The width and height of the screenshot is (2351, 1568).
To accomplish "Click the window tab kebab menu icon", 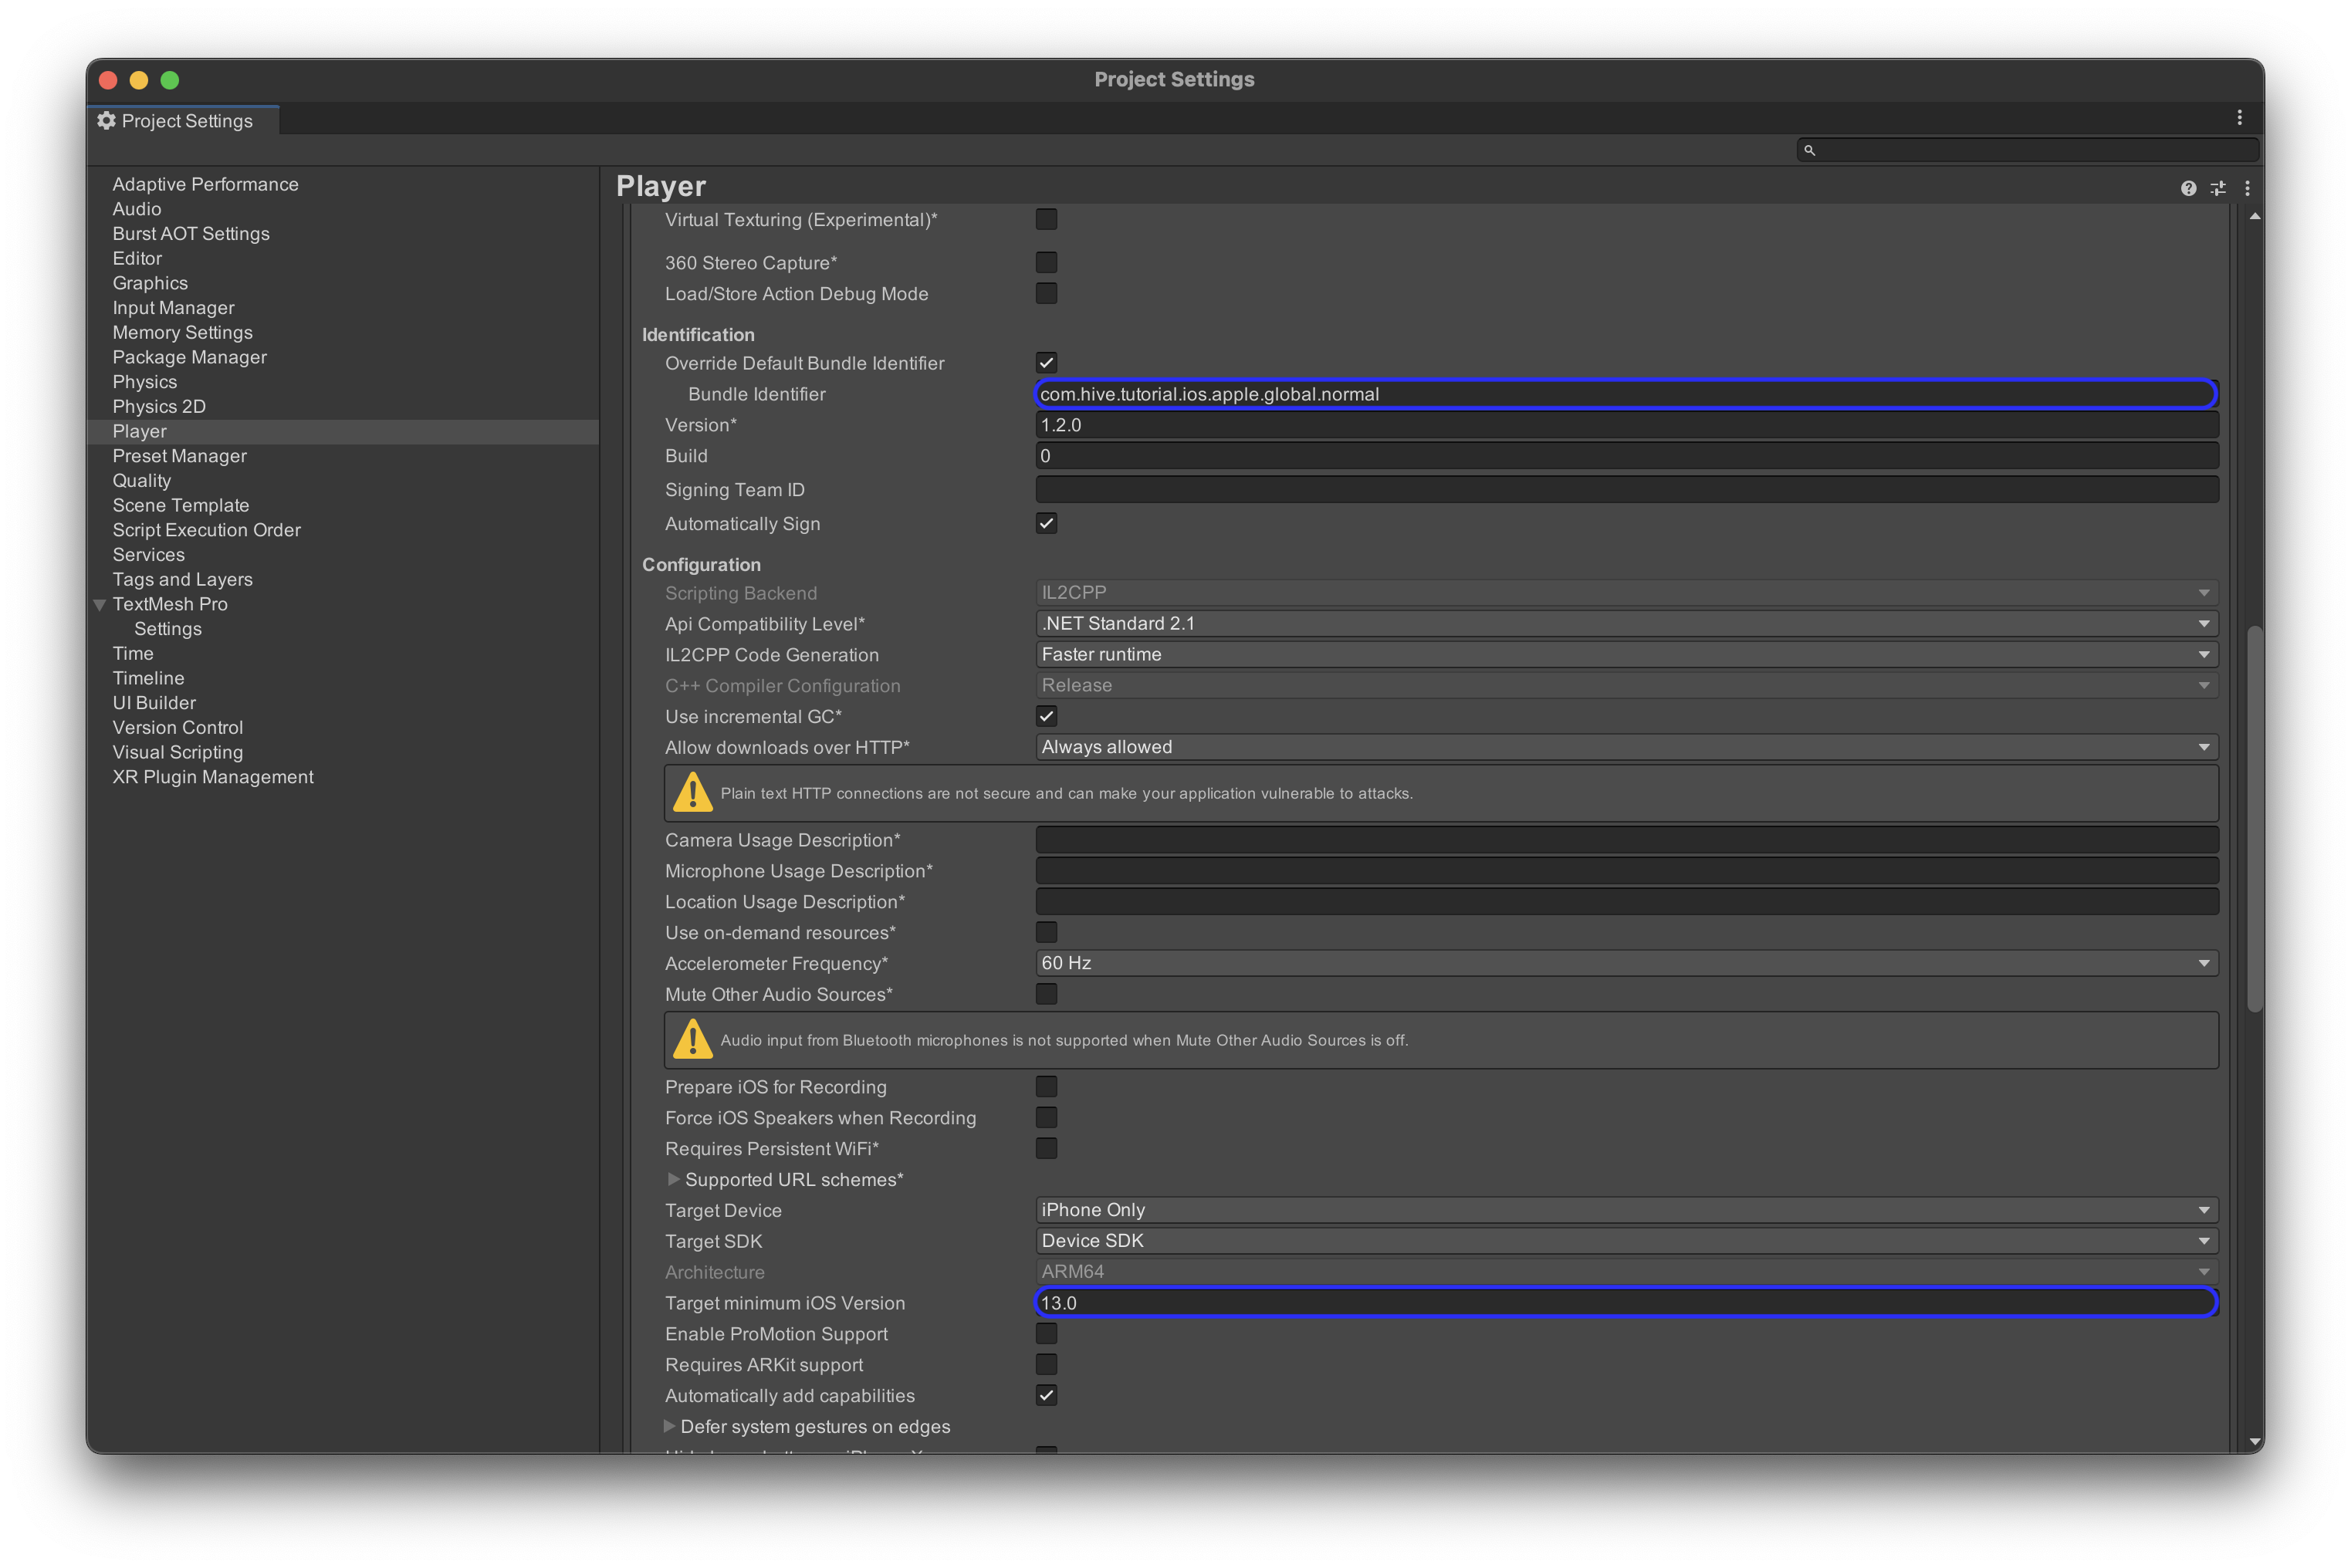I will tap(2239, 118).
